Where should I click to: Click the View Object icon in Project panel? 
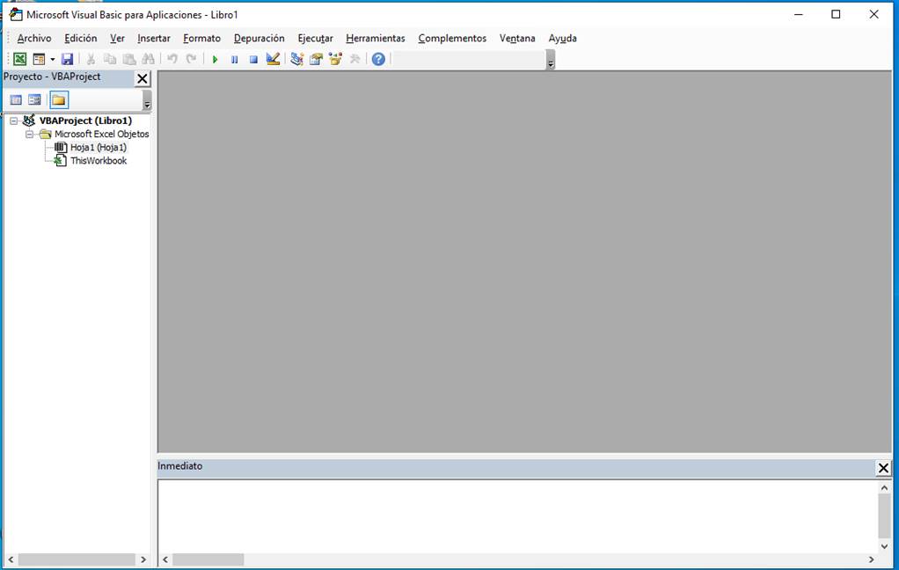coord(34,100)
